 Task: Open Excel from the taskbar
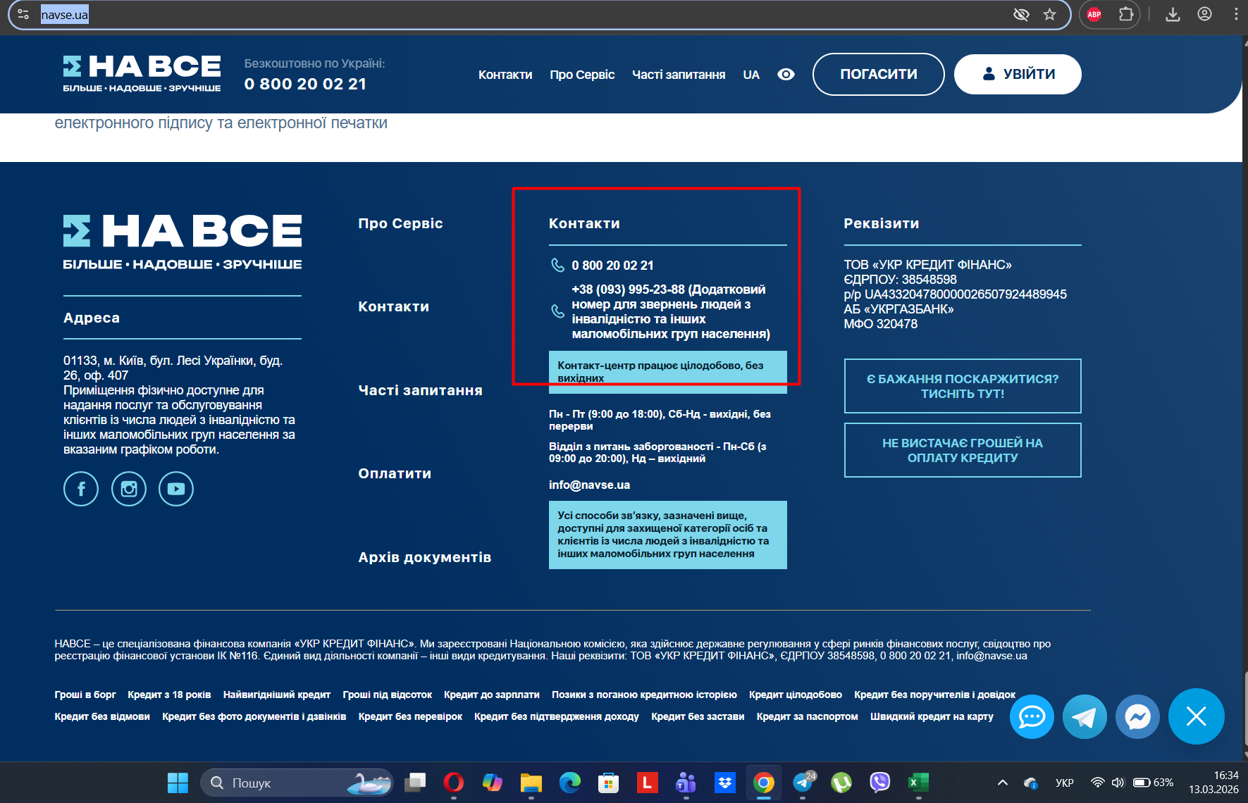click(918, 783)
